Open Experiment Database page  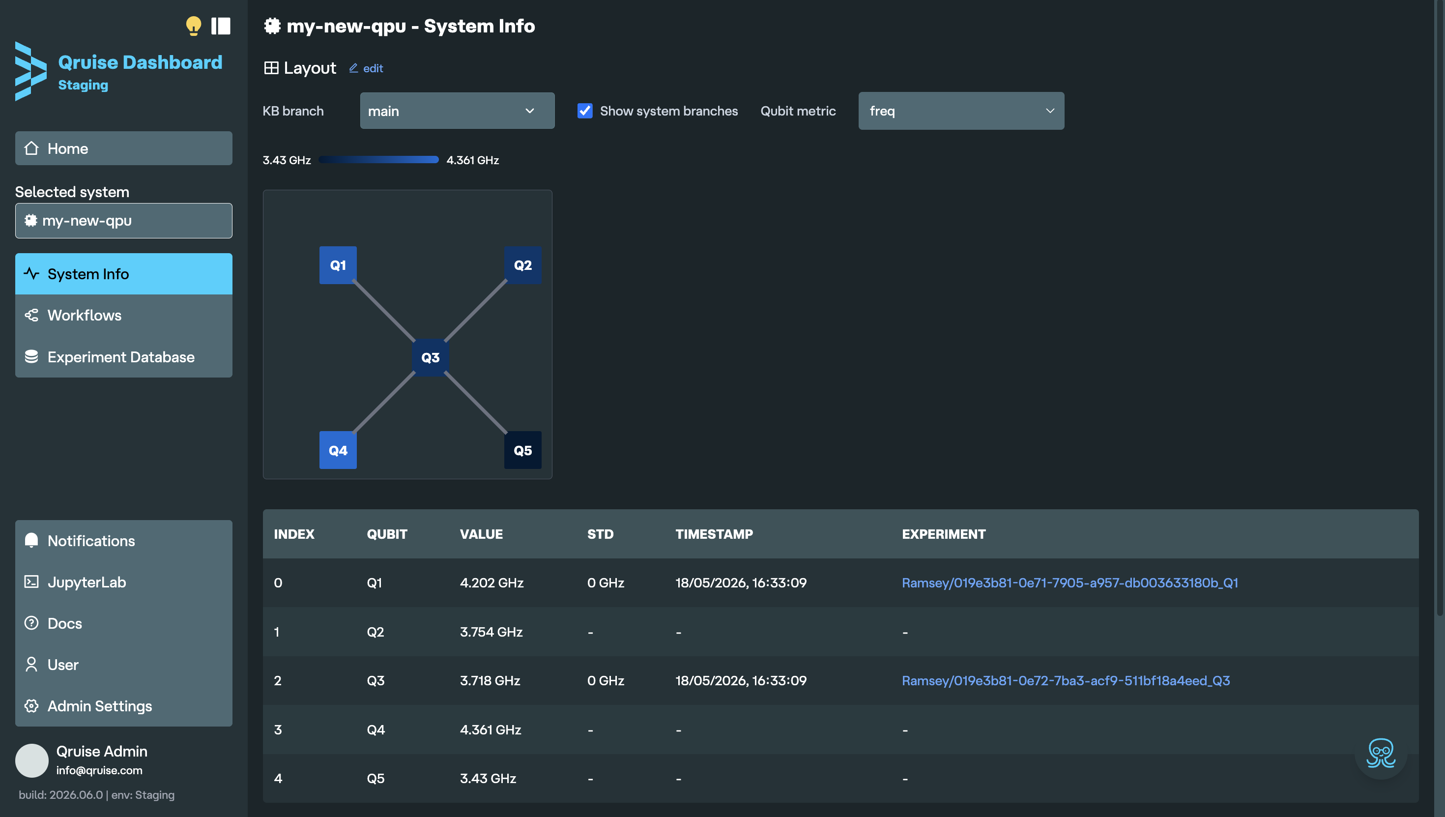point(123,357)
